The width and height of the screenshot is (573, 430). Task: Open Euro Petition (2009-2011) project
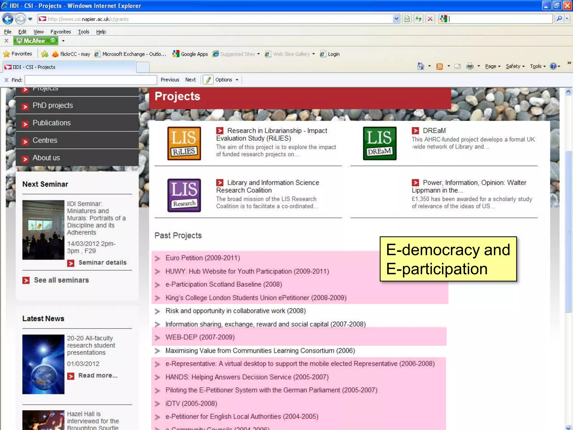tap(203, 258)
